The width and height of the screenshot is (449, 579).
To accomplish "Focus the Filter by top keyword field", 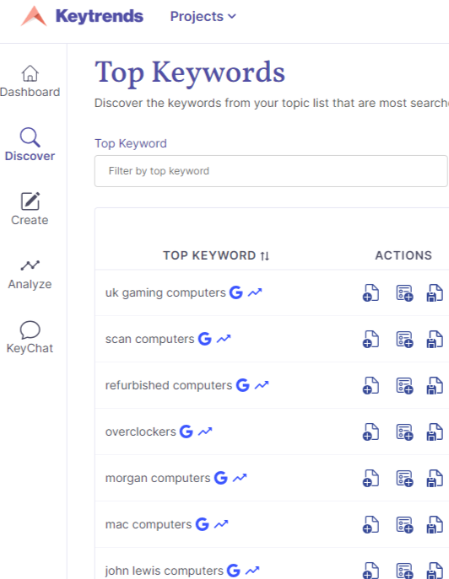I will tap(271, 171).
